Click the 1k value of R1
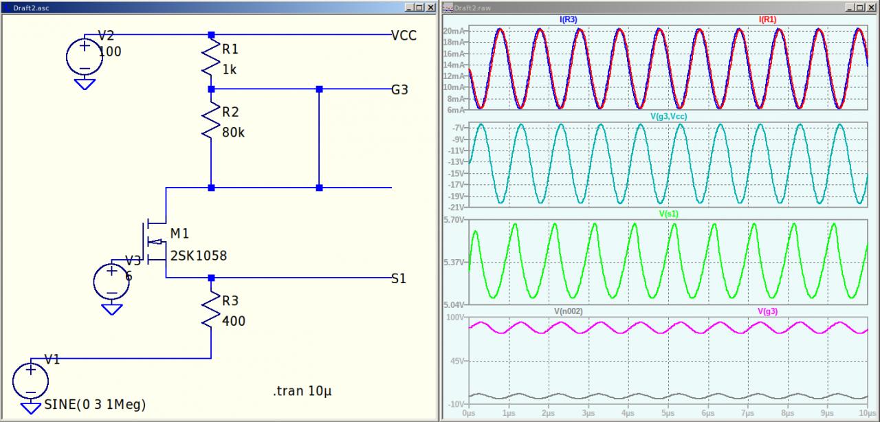 click(230, 69)
